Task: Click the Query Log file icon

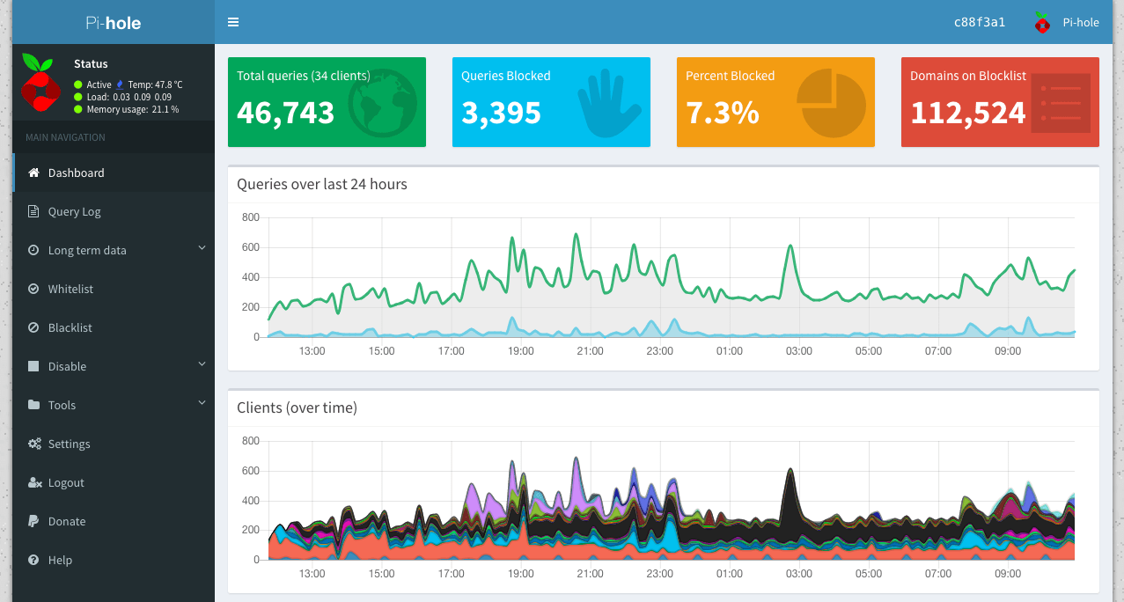Action: pyautogui.click(x=33, y=212)
